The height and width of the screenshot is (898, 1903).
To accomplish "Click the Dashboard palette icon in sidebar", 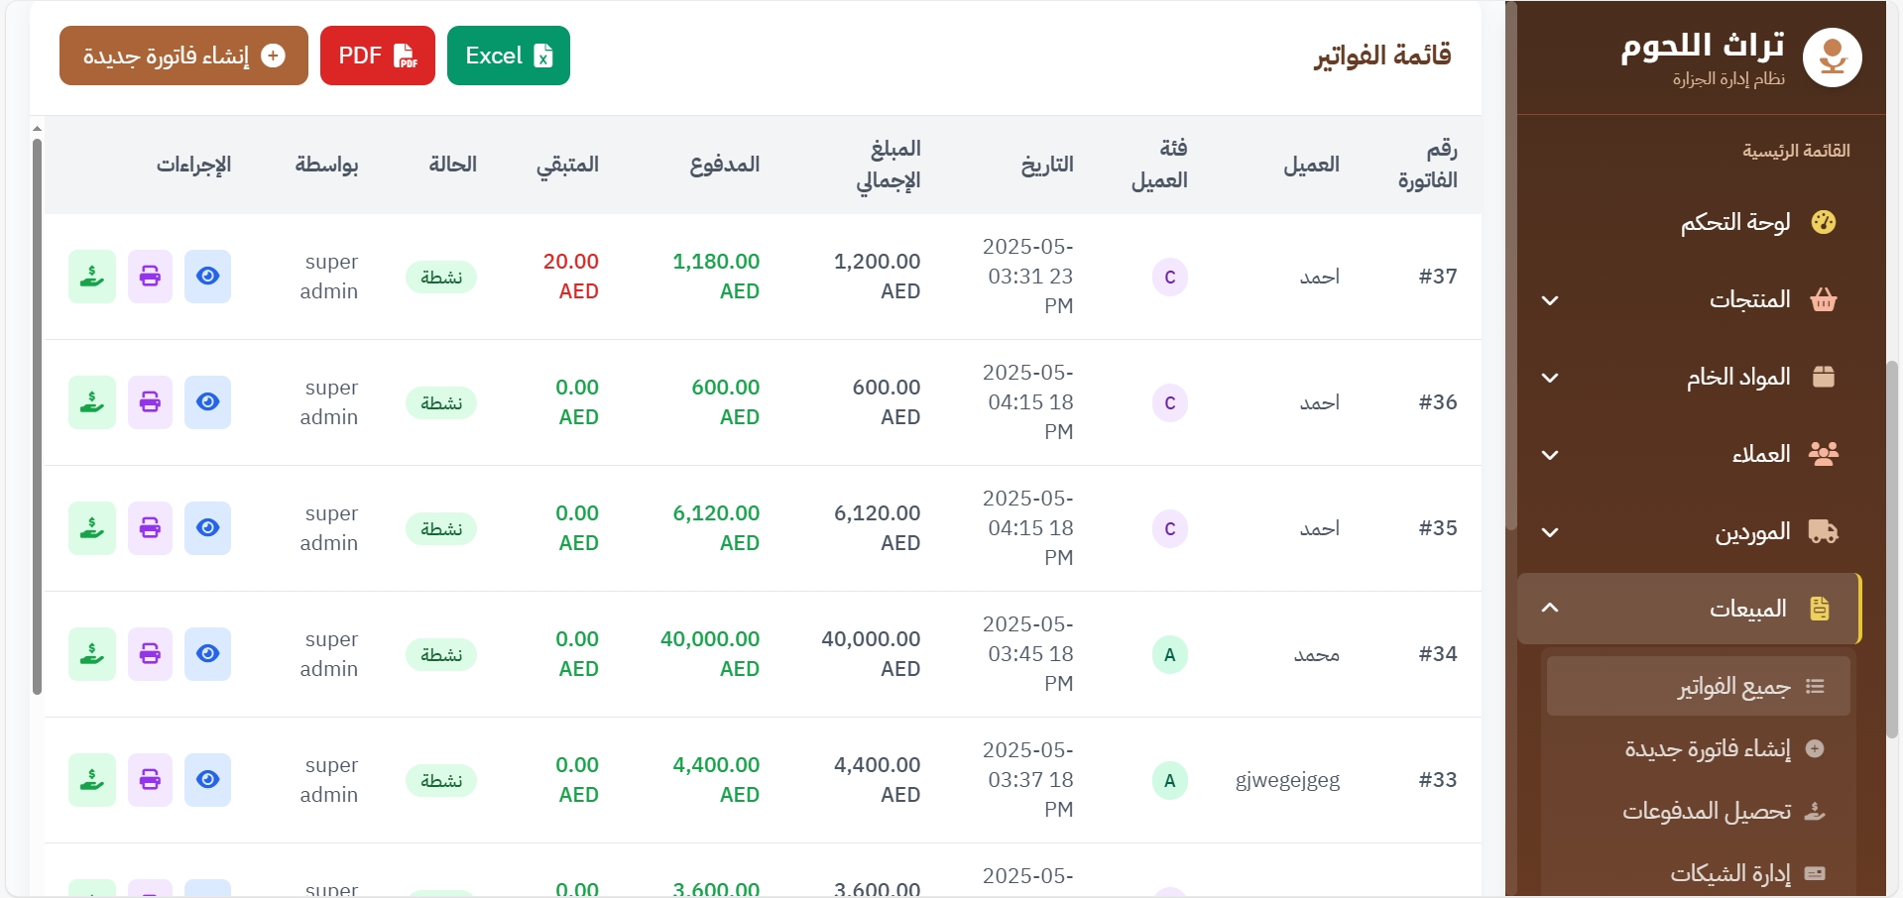I will (x=1823, y=222).
